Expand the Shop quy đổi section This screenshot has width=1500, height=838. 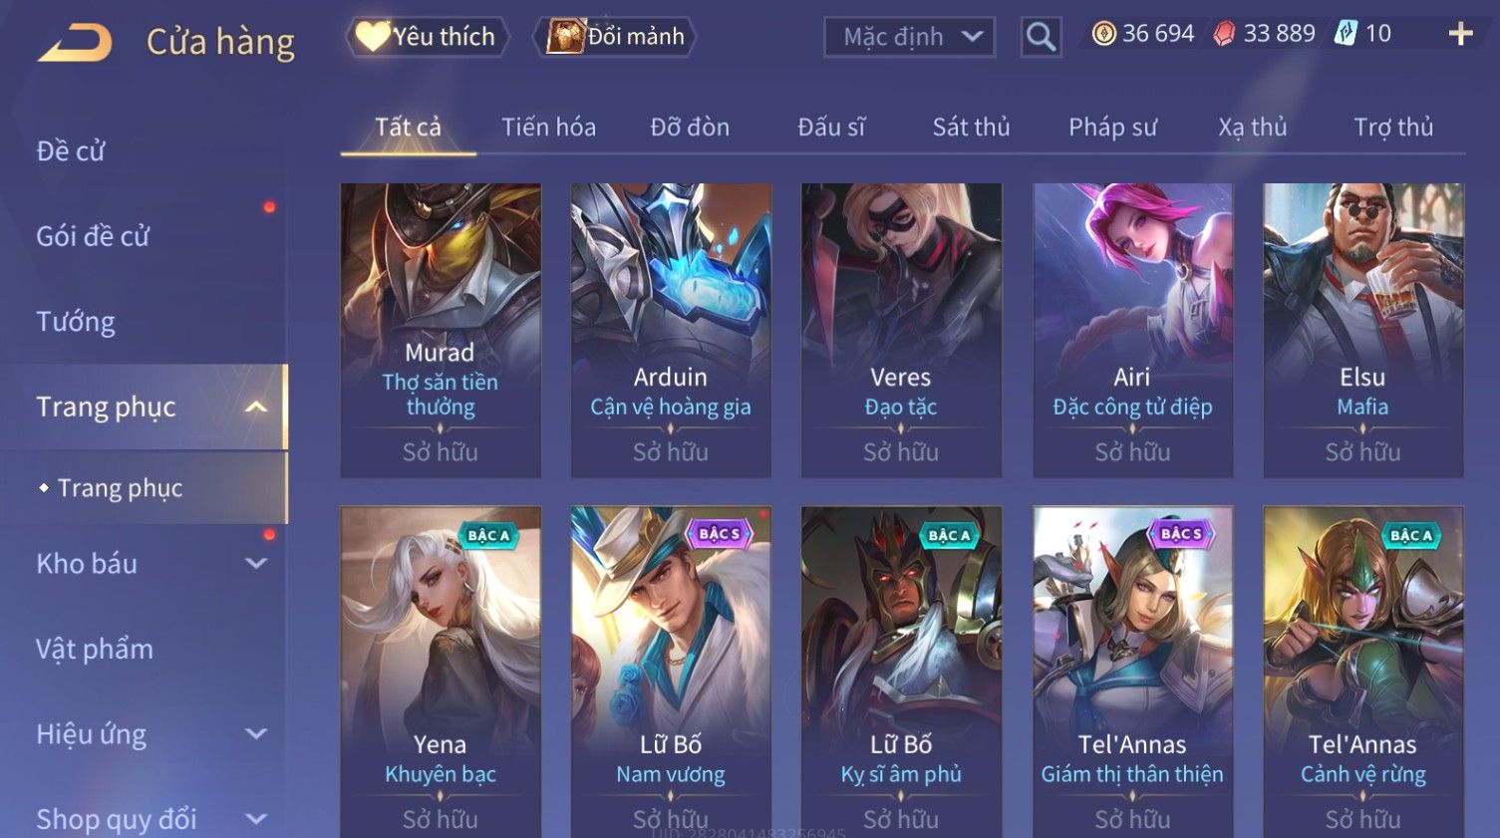[x=256, y=818]
